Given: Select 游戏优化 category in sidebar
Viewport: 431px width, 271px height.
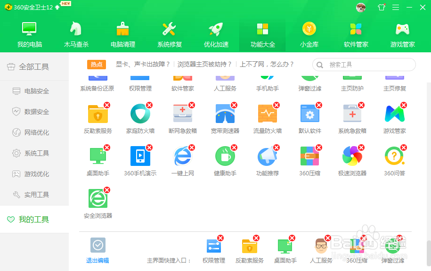Looking at the screenshot, I should tap(34, 174).
